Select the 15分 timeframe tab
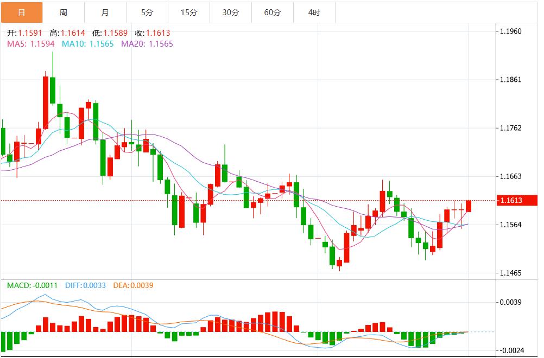The image size is (544, 358). (188, 12)
